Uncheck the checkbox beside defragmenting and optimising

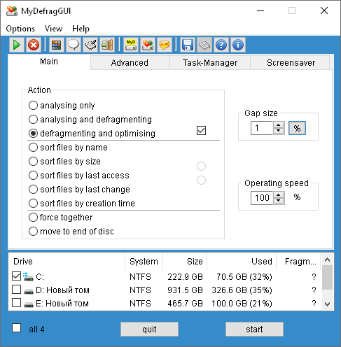point(201,131)
